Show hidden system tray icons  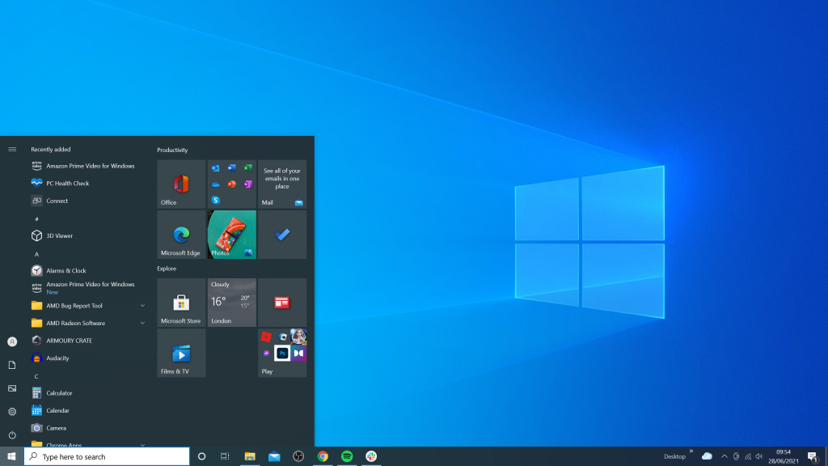point(724,456)
